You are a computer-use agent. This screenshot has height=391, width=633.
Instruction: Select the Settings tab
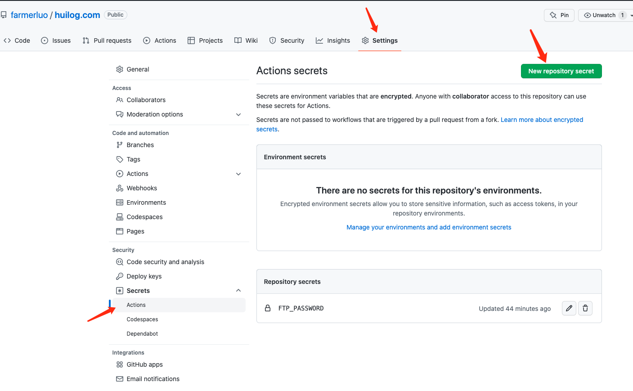(380, 40)
